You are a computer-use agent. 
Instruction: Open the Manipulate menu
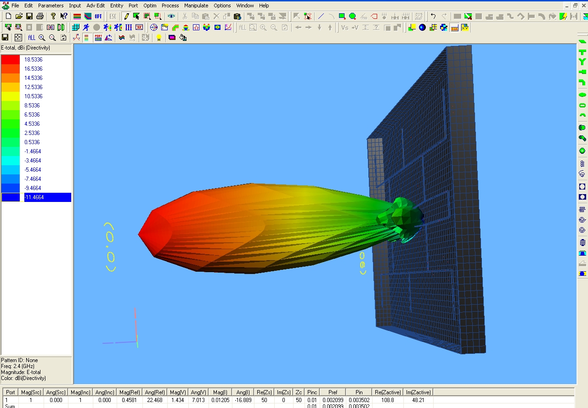point(196,6)
